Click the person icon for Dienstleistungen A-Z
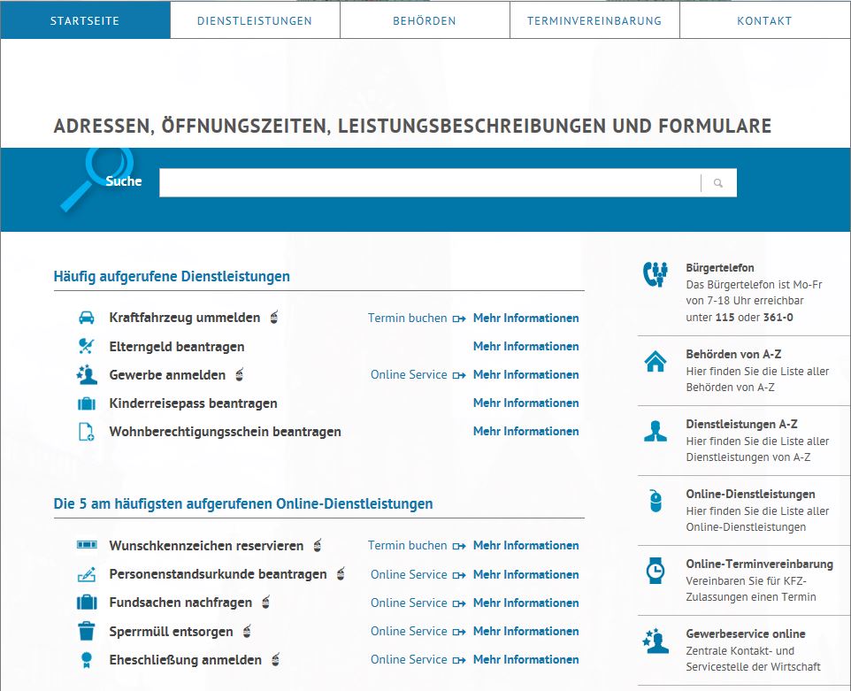This screenshot has height=691, width=851. [x=655, y=432]
